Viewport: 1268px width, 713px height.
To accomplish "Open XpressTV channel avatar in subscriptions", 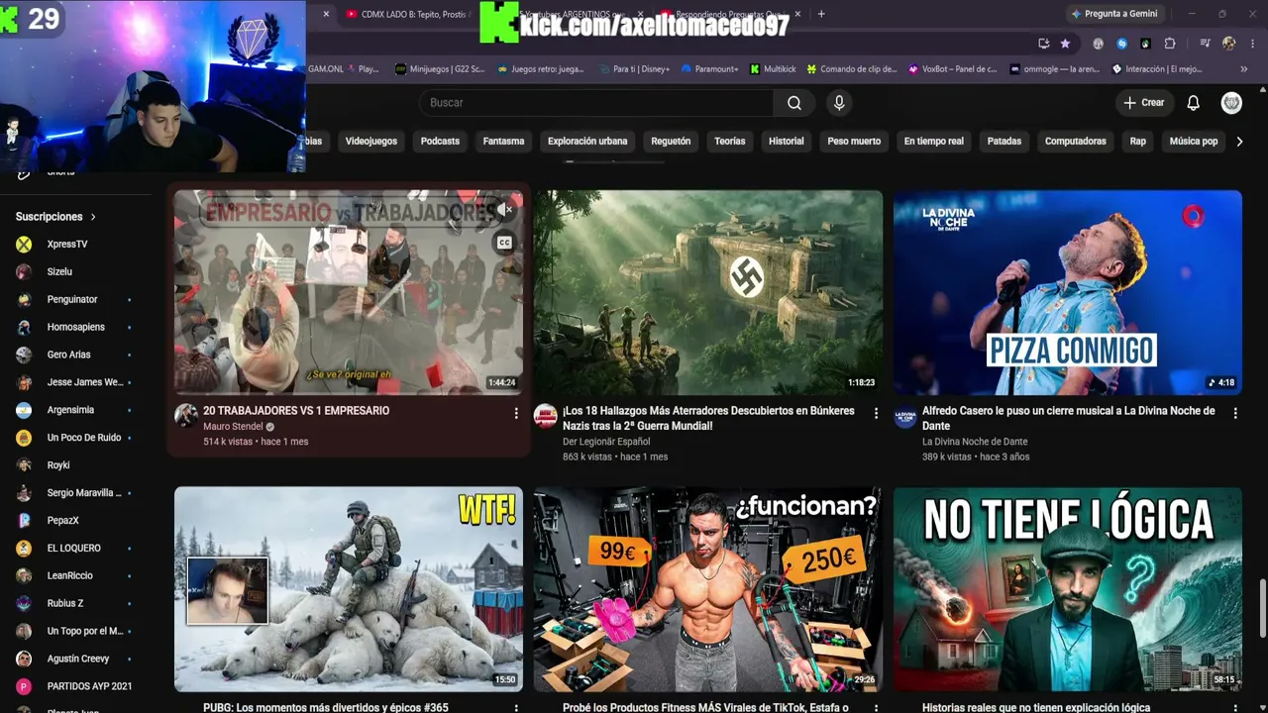I will click(x=24, y=244).
